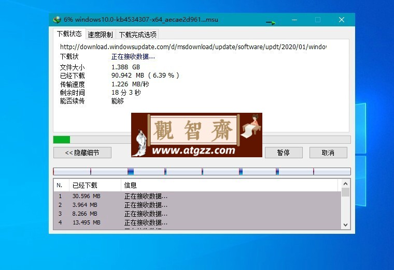Click downloaded amount 90.942 MB (6.39 %)
Viewport: 394px width, 270px height.
[x=145, y=76]
